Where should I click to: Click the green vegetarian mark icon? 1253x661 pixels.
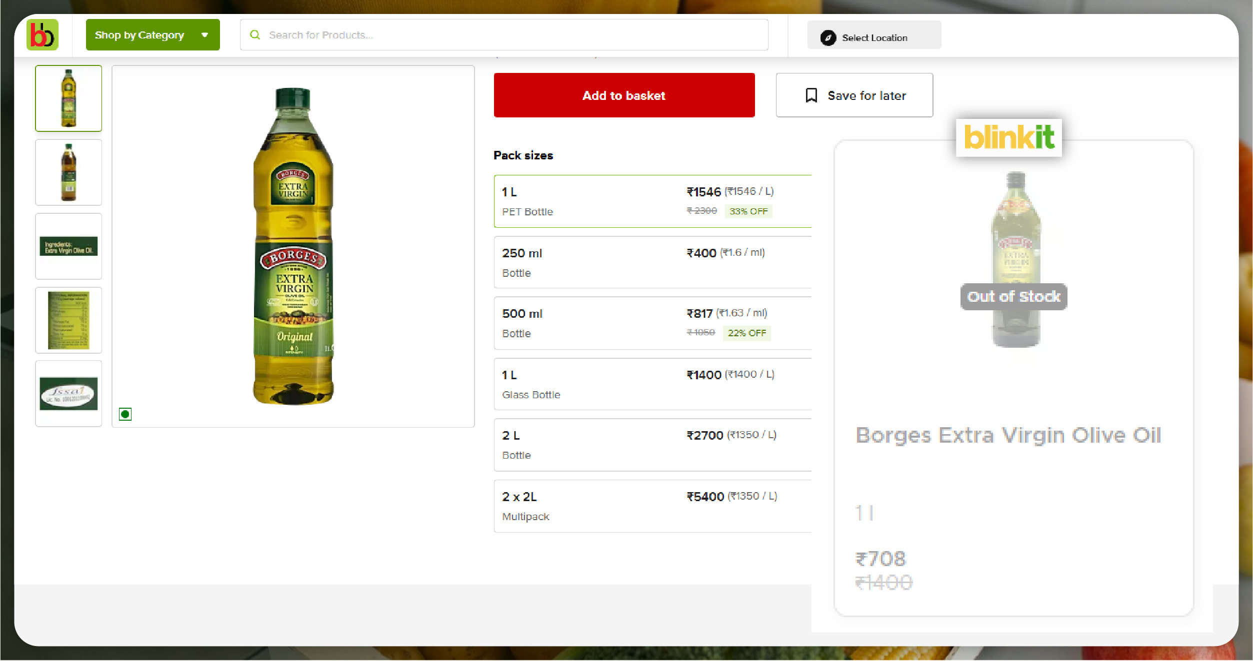coord(125,414)
